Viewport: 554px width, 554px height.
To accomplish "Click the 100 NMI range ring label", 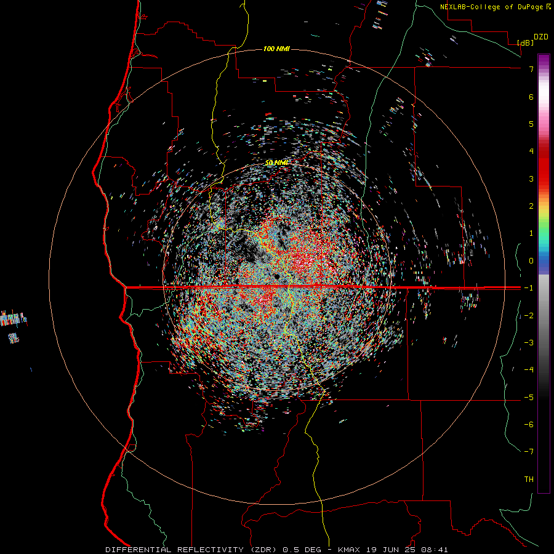I will click(276, 49).
